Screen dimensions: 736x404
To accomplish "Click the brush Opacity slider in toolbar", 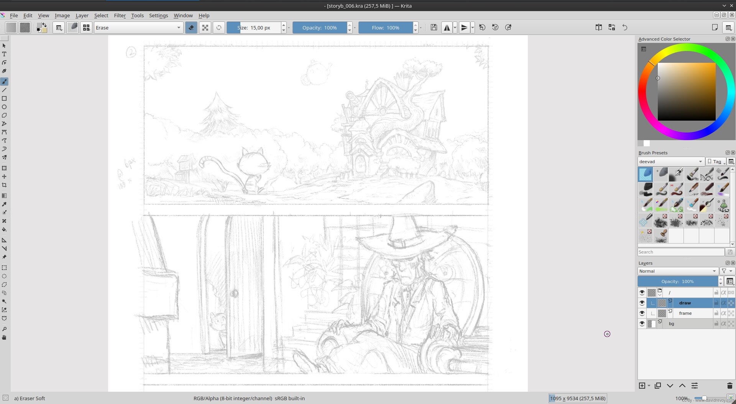I will [319, 28].
